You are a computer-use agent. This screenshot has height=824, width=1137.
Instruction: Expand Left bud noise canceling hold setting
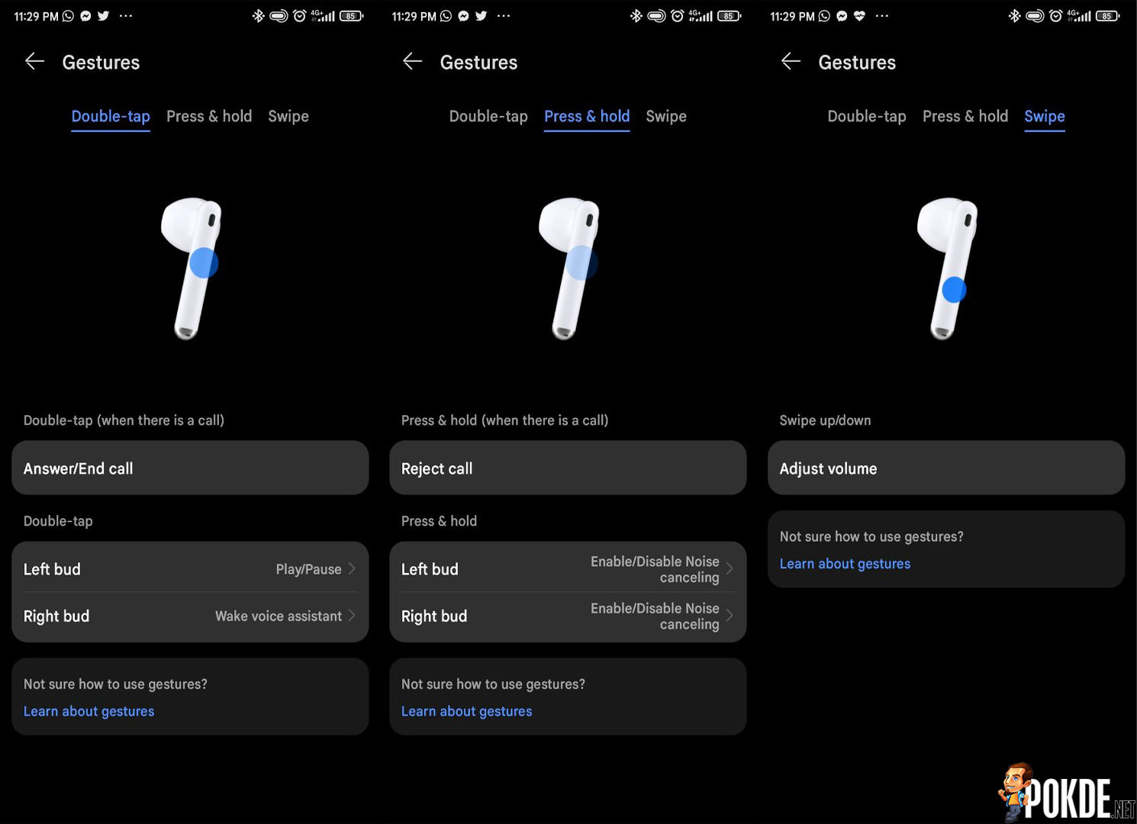coord(568,569)
